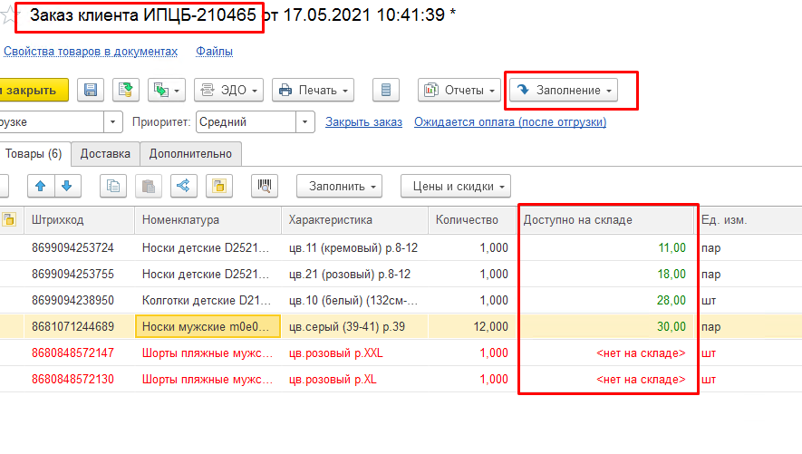
Task: Click the Количество column header
Action: click(x=471, y=220)
